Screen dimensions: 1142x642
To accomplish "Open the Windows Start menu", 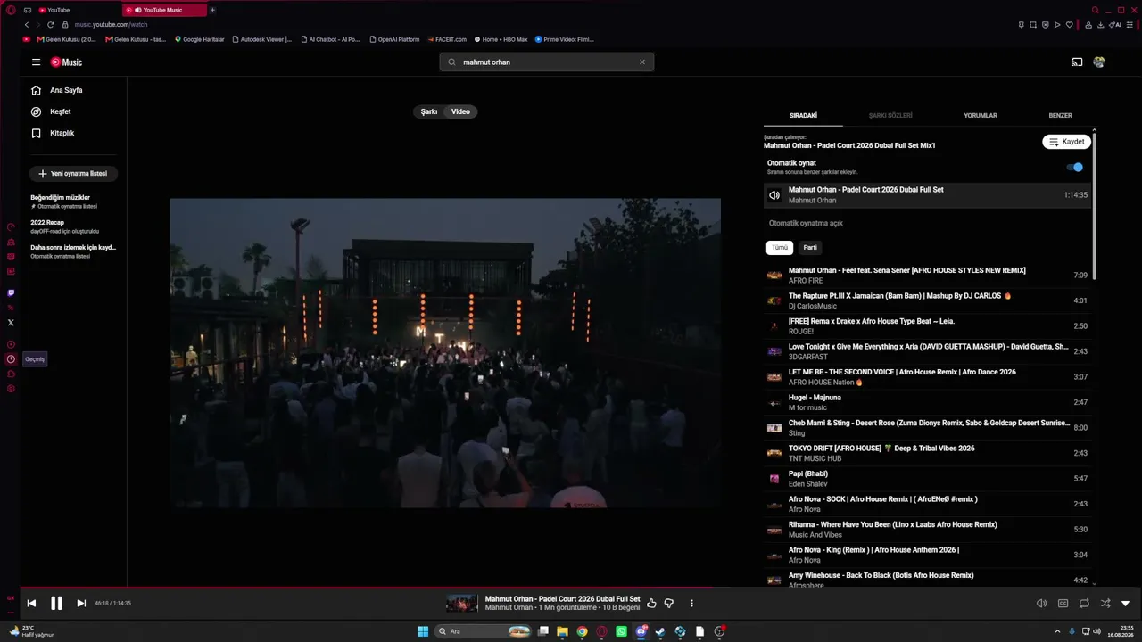I will click(423, 631).
